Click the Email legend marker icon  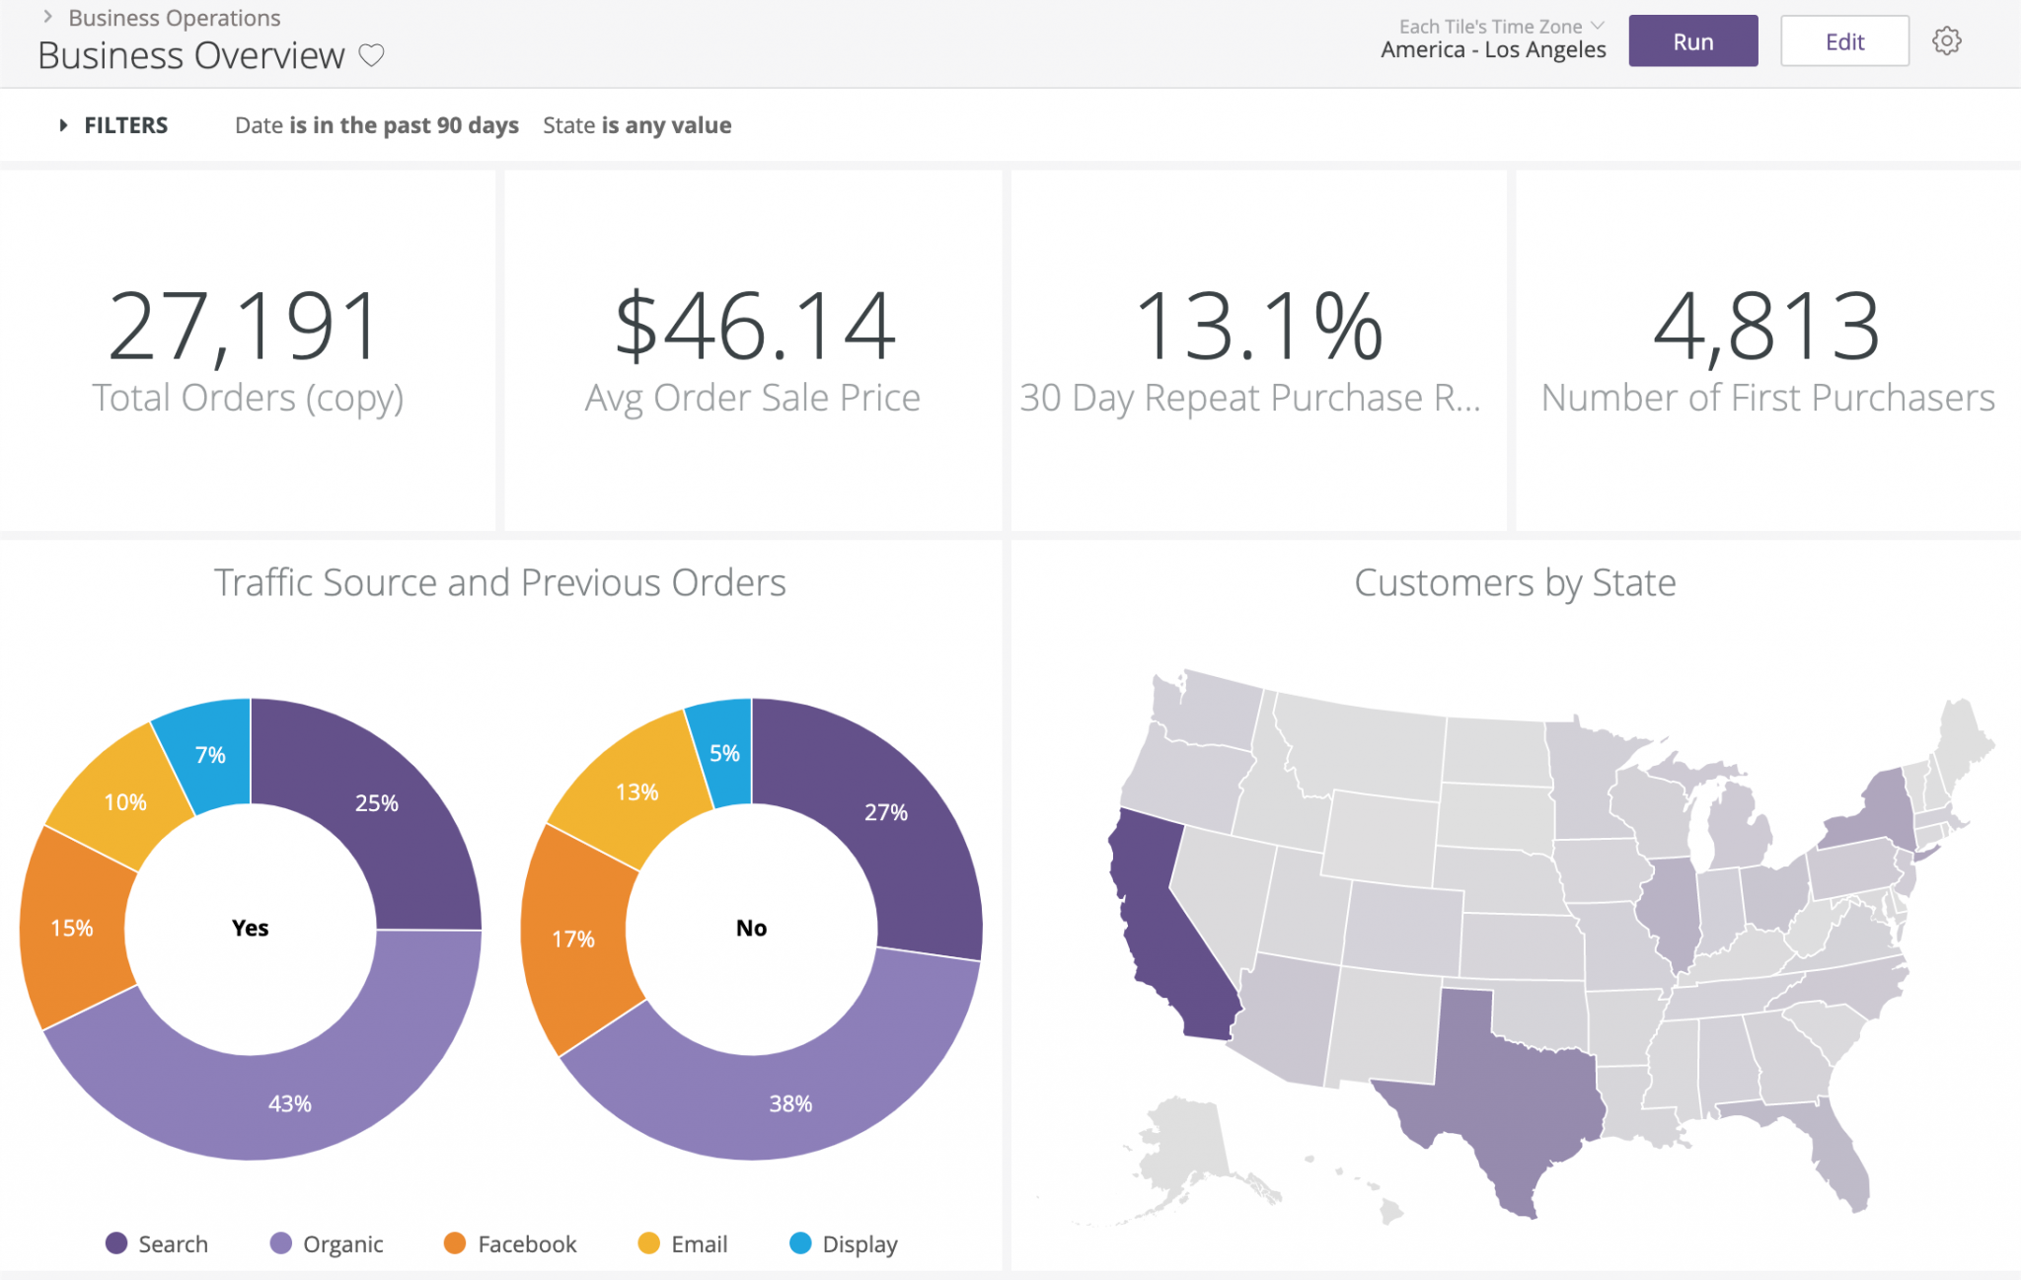coord(647,1244)
